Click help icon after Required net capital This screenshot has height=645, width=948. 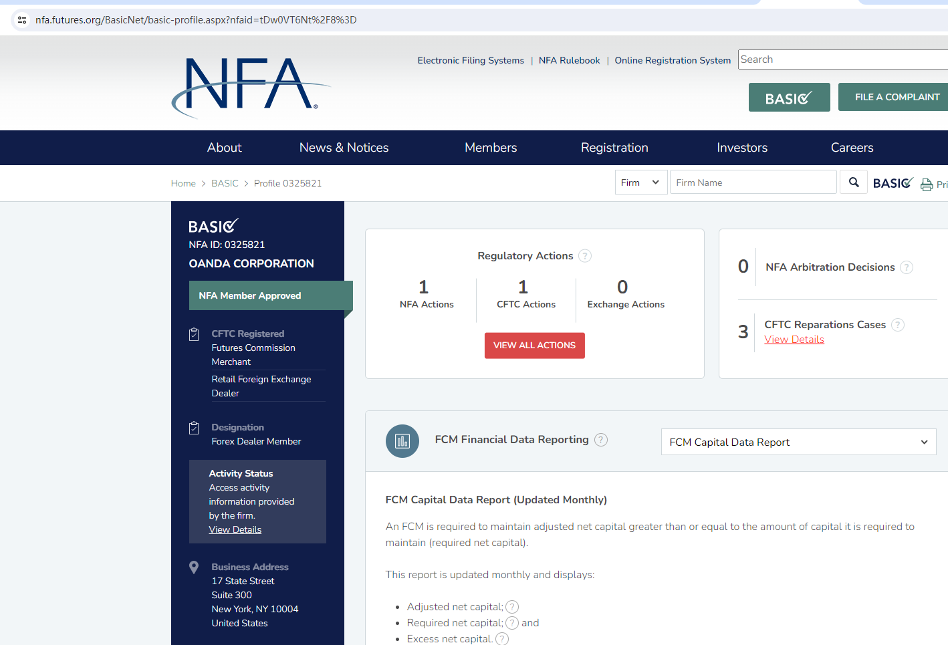coord(512,623)
